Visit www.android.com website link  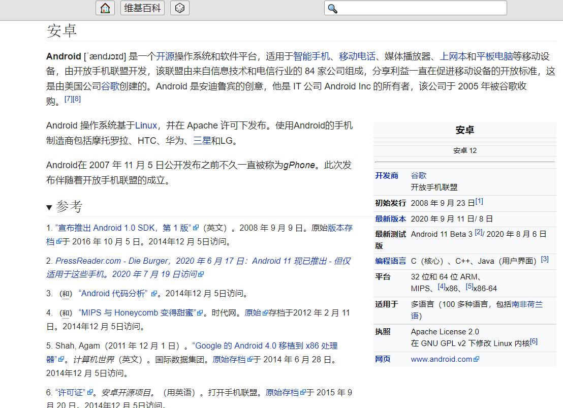pyautogui.click(x=441, y=359)
